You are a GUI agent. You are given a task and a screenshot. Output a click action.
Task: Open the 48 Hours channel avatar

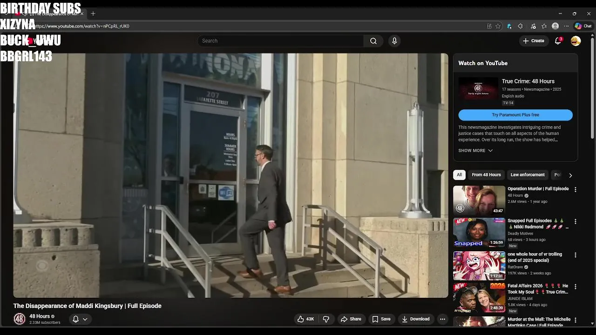click(x=20, y=319)
